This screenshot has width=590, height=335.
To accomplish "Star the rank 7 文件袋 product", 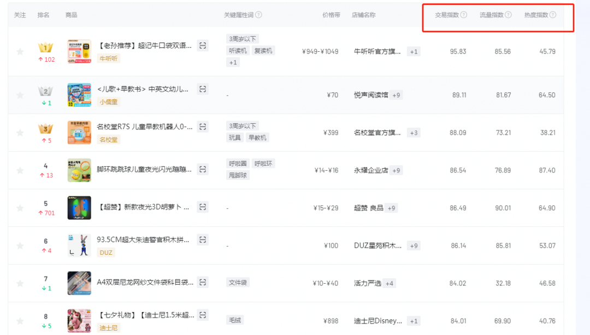I will pos(20,283).
